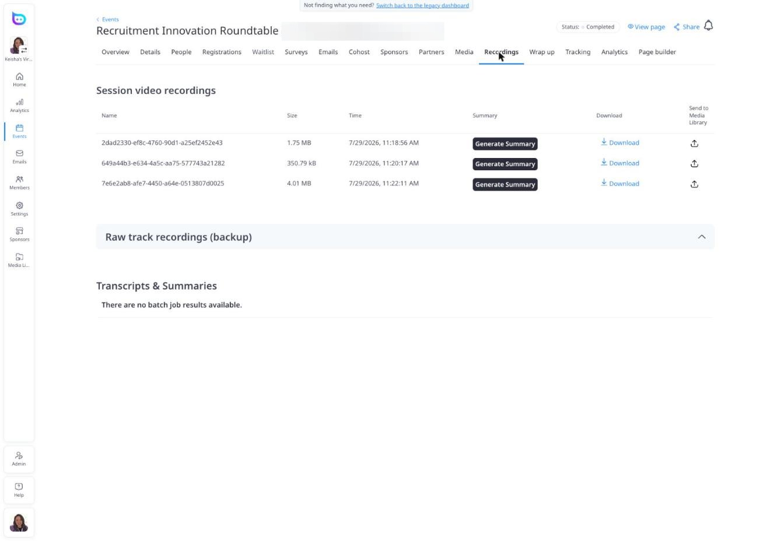Click Keisha's workspace switcher avatar
773x541 pixels.
(x=19, y=45)
